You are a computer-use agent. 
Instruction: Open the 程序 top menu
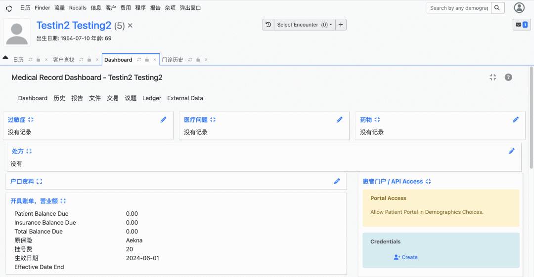140,8
